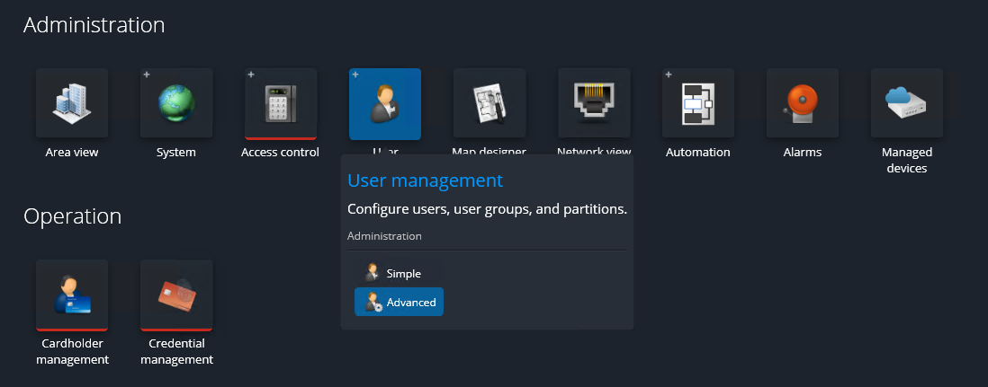This screenshot has width=988, height=387.
Task: Open the Map designer task
Action: click(x=490, y=103)
